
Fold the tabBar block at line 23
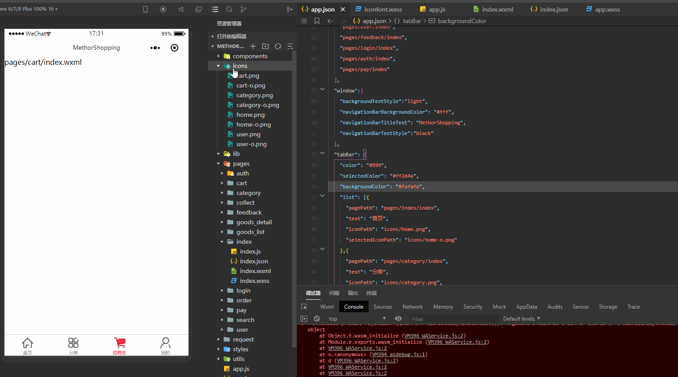[x=322, y=154]
